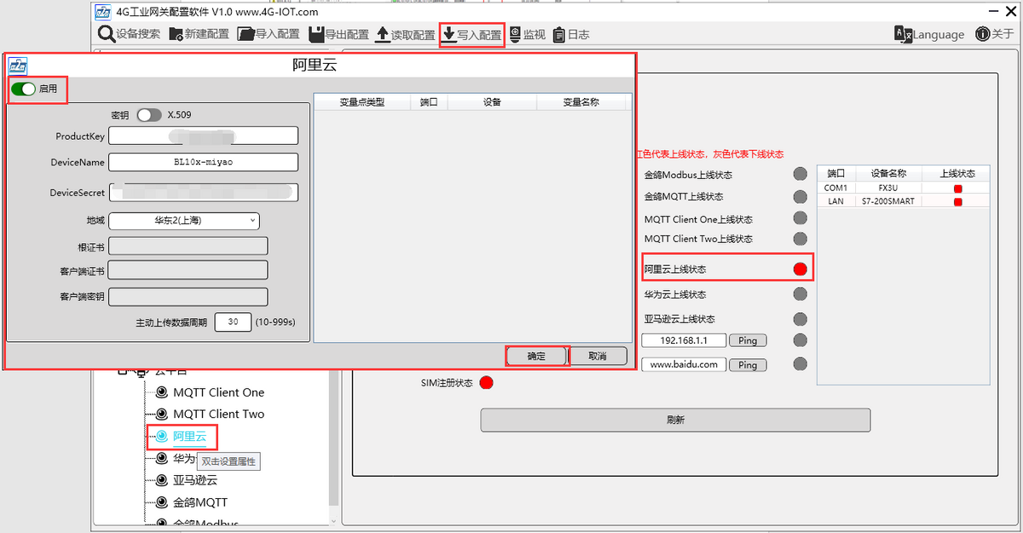The height and width of the screenshot is (533, 1023).
Task: Click Ping next to 192.168.1.1
Action: tap(748, 340)
